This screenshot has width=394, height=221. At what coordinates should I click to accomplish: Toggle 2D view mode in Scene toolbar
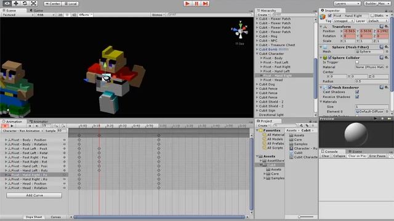tap(60, 15)
